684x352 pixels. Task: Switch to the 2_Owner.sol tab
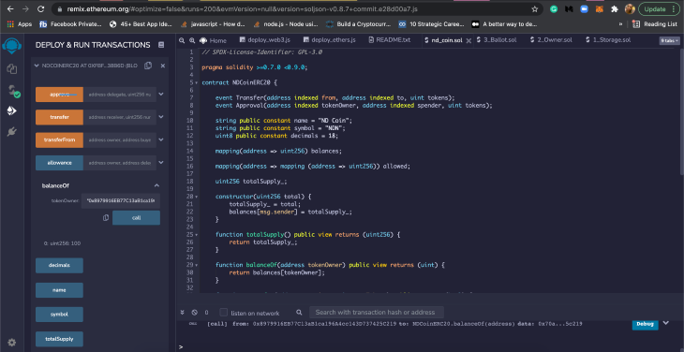click(x=551, y=40)
